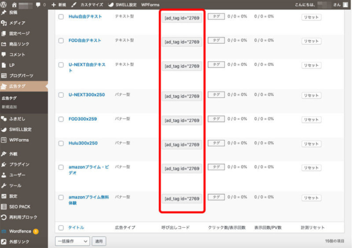Click タグ button in FOD自由テキスト row

point(216,40)
